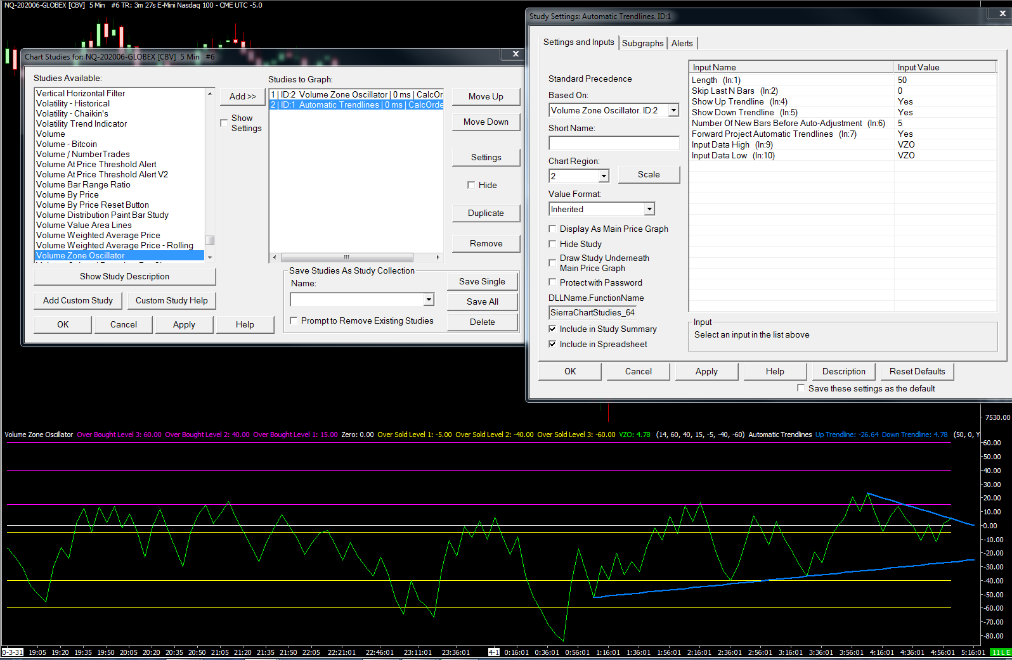Enable Display As Main Price Graph
Screen dimensions: 1012x660
pos(552,229)
